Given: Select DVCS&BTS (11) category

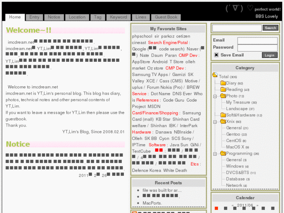Looking at the screenshot, I should [x=241, y=172].
